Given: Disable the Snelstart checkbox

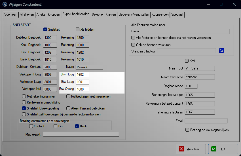Looking at the screenshot, I should point(45,29).
